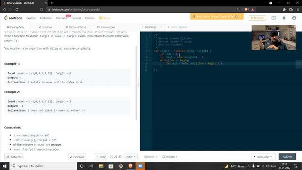Click the webcam video overlay
Screen dimensions: 302x170
pos(274,38)
